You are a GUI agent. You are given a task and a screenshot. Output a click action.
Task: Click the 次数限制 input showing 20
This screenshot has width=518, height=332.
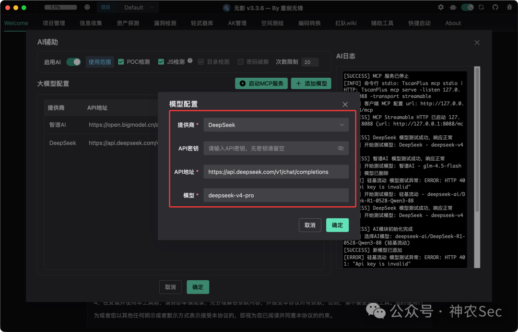pyautogui.click(x=309, y=62)
